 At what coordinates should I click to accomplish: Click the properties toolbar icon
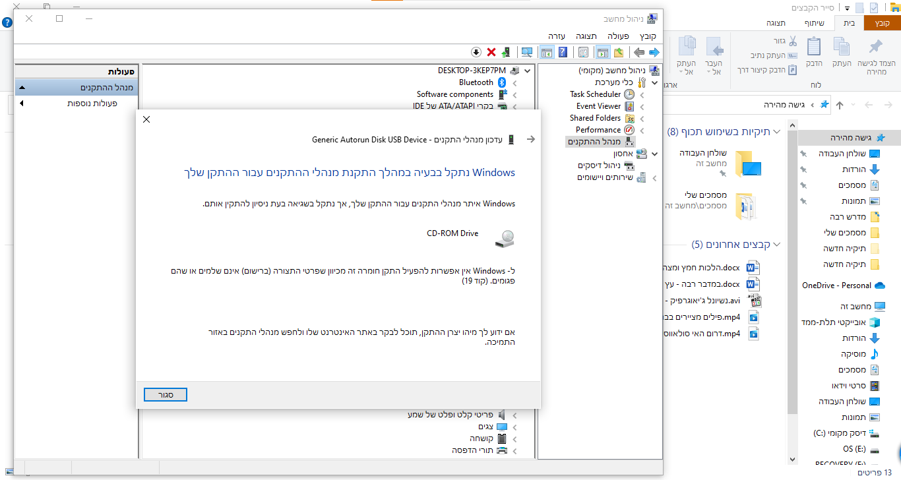pyautogui.click(x=583, y=52)
